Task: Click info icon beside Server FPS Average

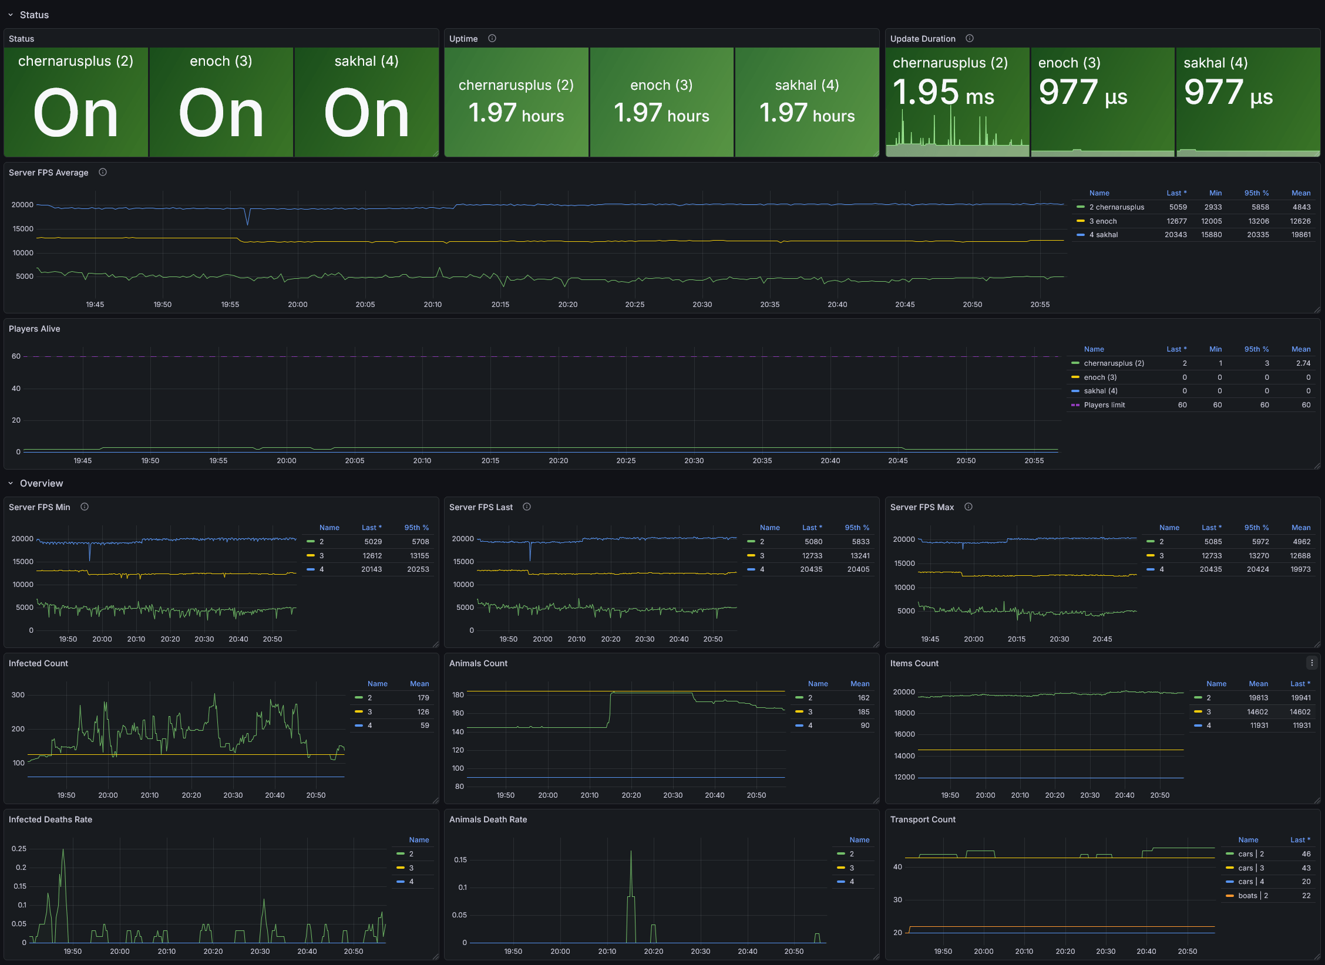Action: 103,172
